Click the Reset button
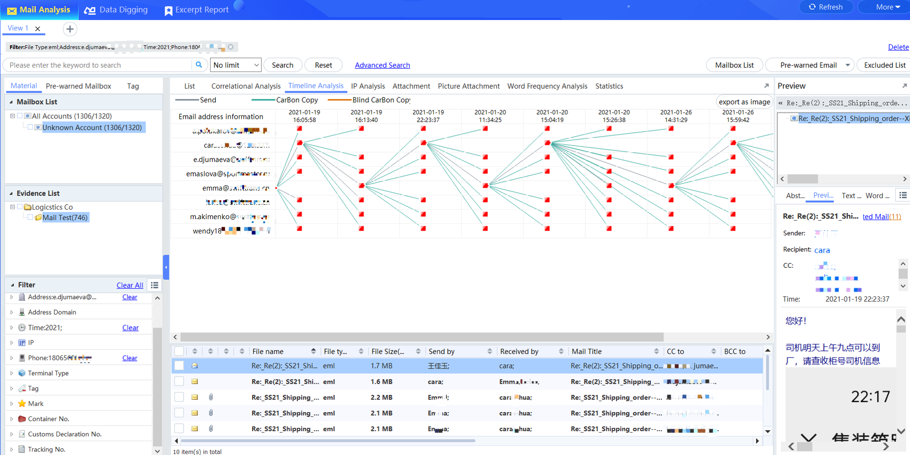The width and height of the screenshot is (910, 455). pyautogui.click(x=323, y=65)
